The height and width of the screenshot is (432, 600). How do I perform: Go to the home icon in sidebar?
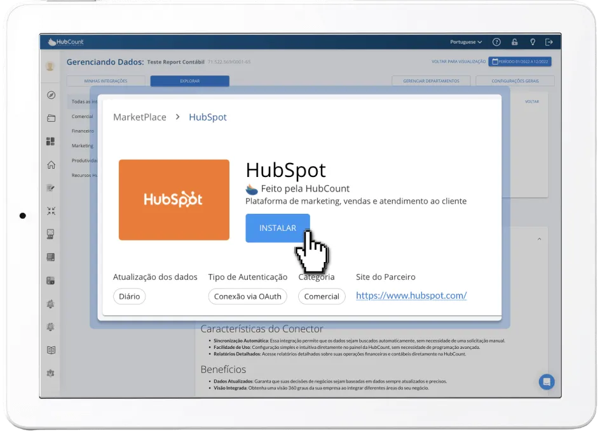(x=51, y=165)
